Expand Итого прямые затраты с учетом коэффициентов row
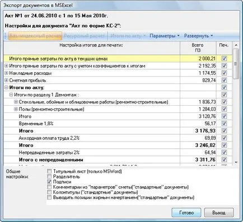 [6, 66]
